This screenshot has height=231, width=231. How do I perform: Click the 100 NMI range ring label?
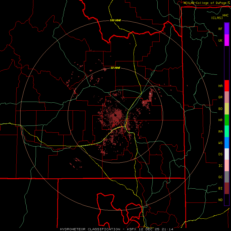pos(115,20)
